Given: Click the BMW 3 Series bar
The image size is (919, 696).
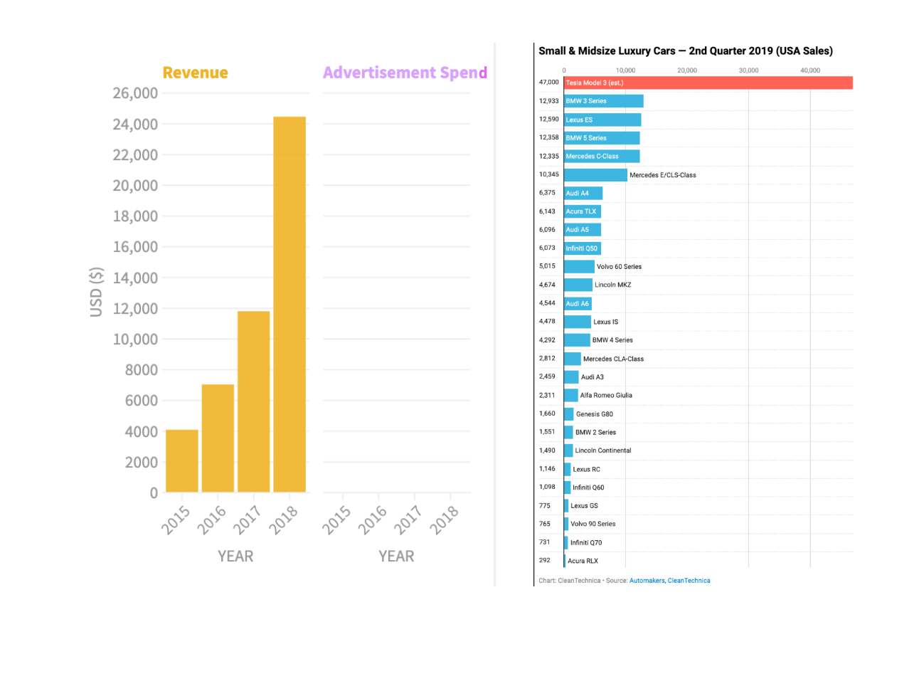Looking at the screenshot, I should (604, 101).
